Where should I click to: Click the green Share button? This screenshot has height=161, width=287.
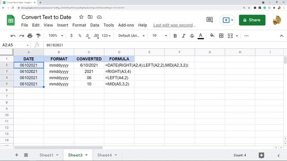pos(252,20)
